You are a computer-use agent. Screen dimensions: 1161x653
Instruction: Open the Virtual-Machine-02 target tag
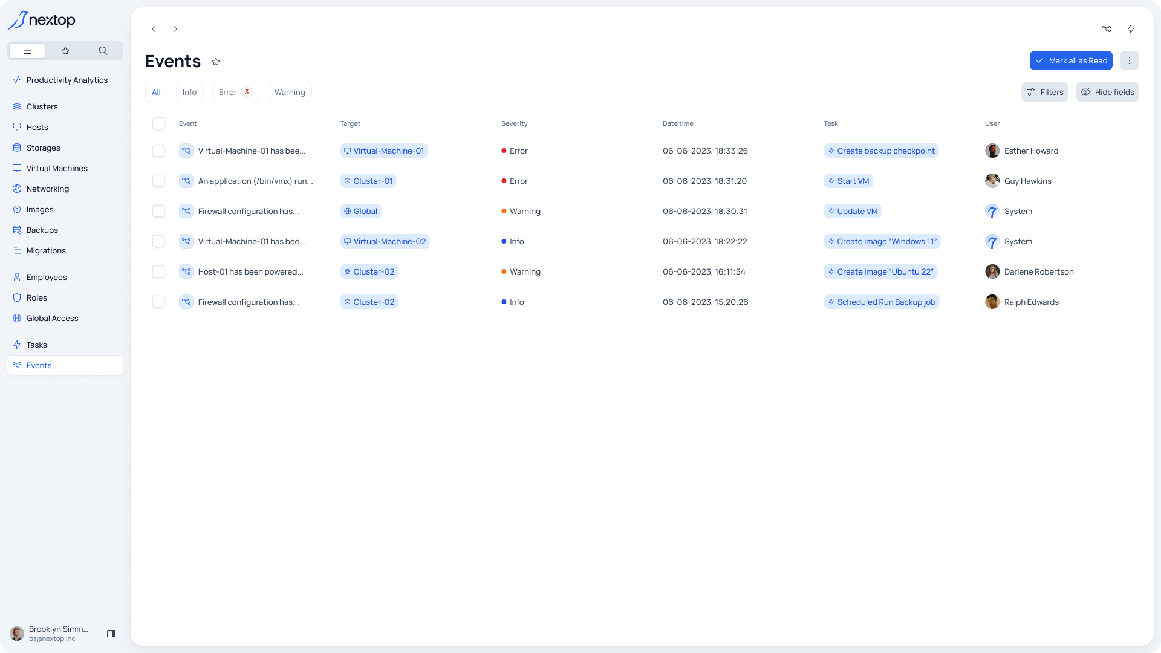tap(385, 241)
